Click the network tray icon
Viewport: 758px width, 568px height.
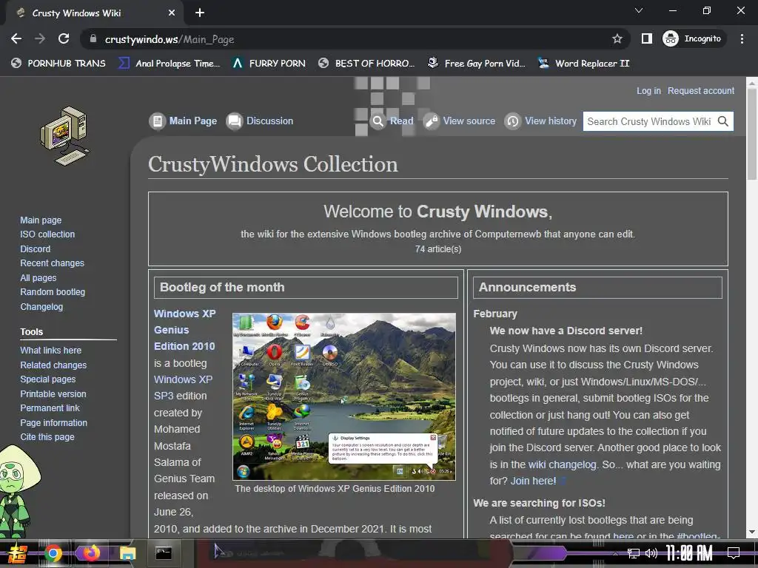tap(633, 553)
